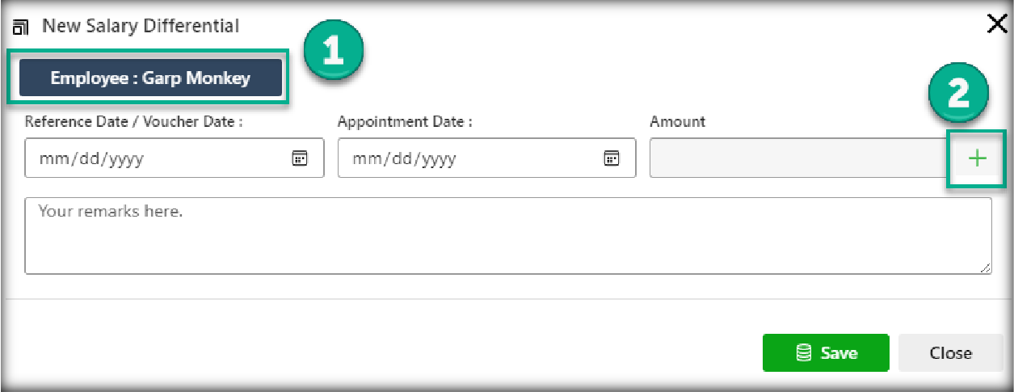Click the gray Close button
Image resolution: width=1014 pixels, height=392 pixels.
(950, 353)
